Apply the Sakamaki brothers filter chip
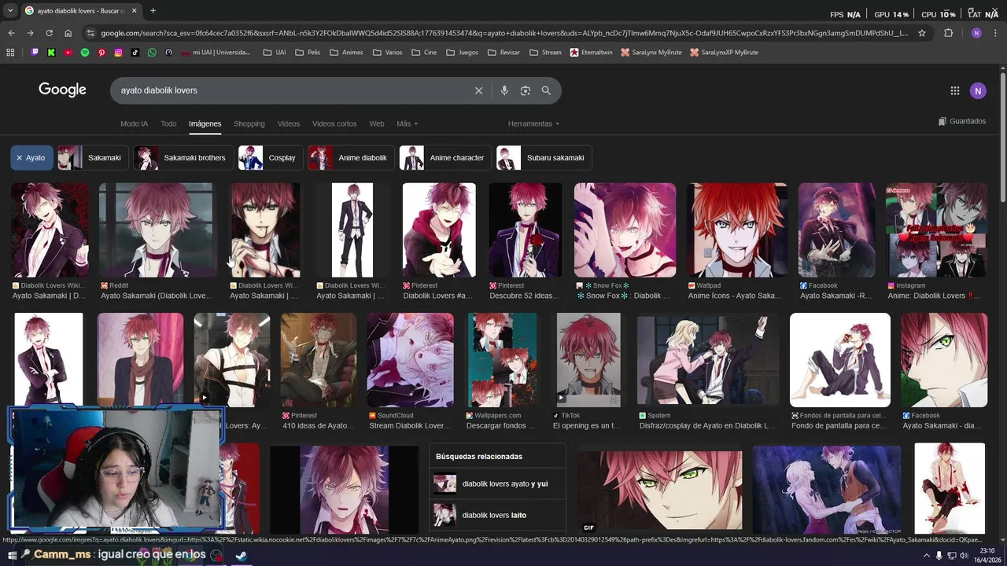Image resolution: width=1007 pixels, height=566 pixels. click(x=183, y=158)
